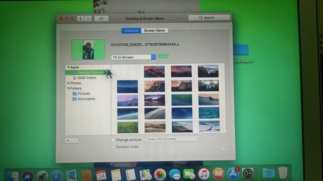
Task: Collapse the Apple section triangle
Action: [x=69, y=67]
